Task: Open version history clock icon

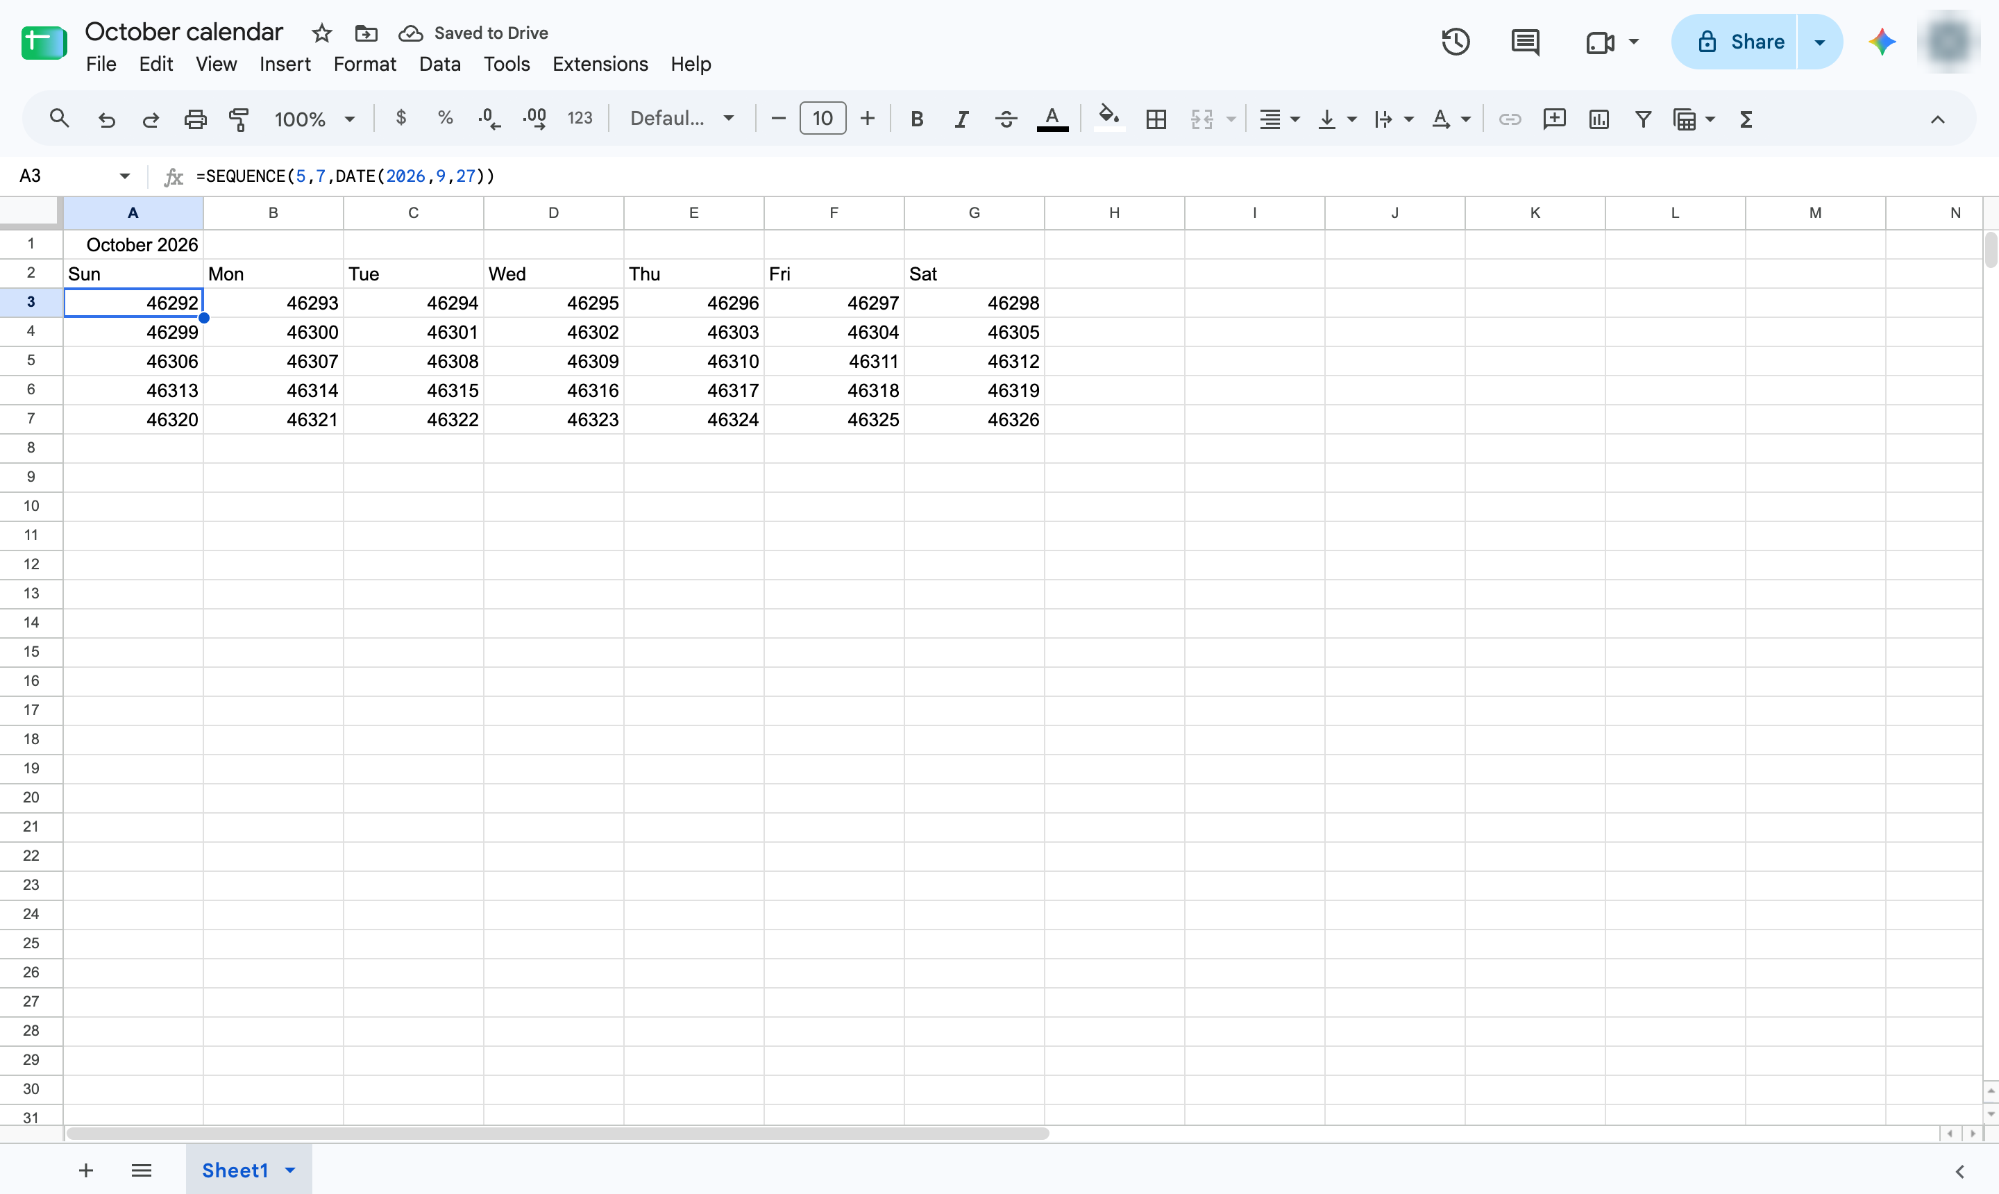Action: coord(1456,42)
